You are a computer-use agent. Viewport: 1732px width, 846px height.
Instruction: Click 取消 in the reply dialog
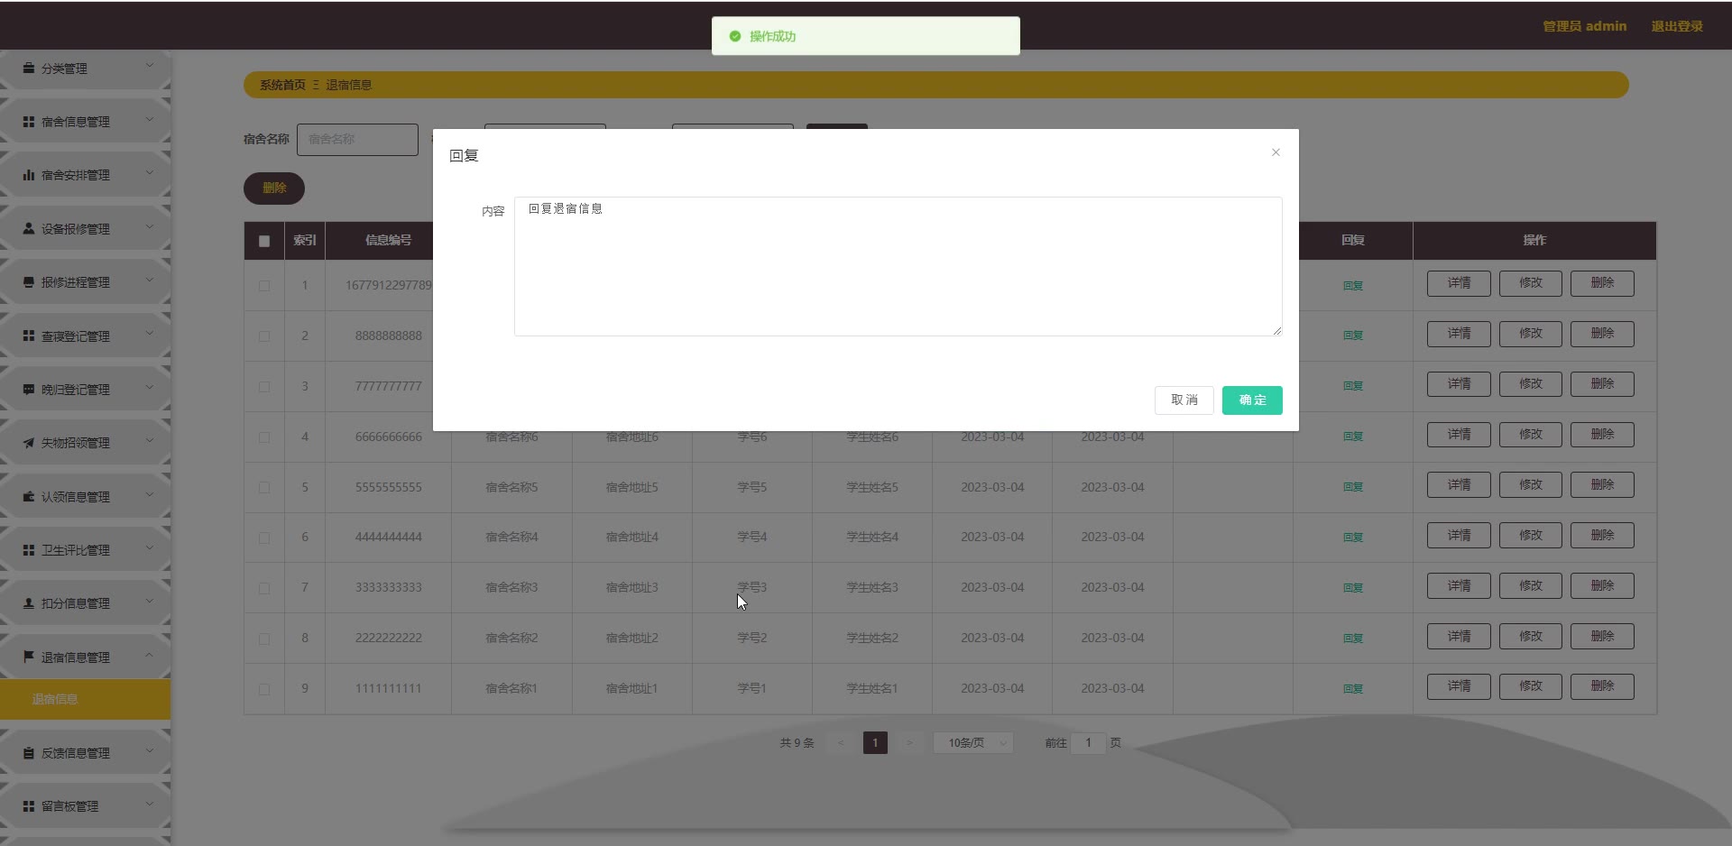click(1184, 400)
